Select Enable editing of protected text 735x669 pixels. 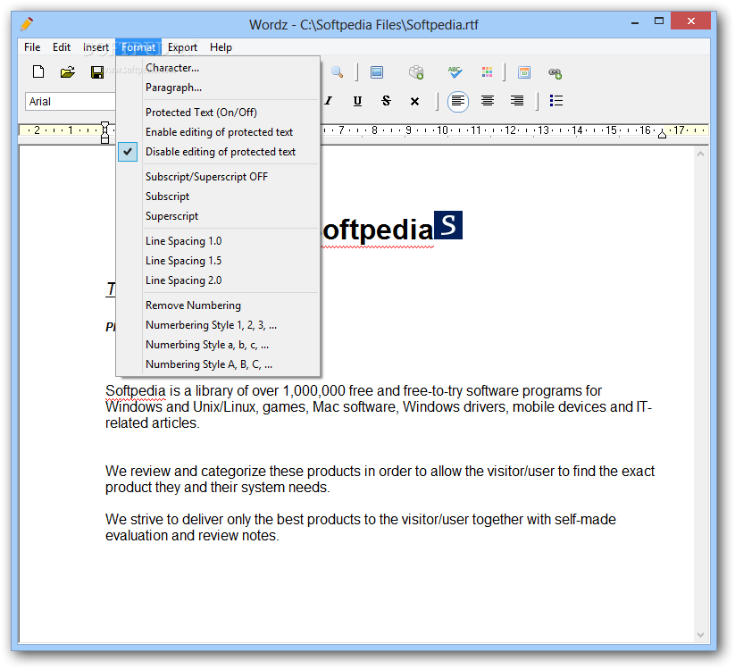point(219,132)
